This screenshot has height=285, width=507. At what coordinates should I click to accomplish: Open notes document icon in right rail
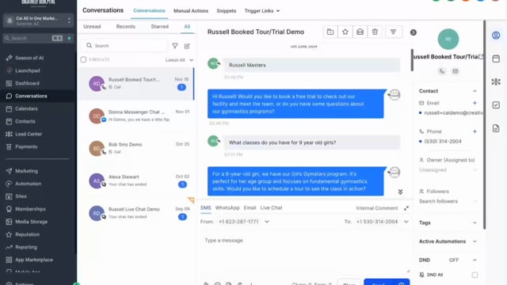pyautogui.click(x=496, y=128)
